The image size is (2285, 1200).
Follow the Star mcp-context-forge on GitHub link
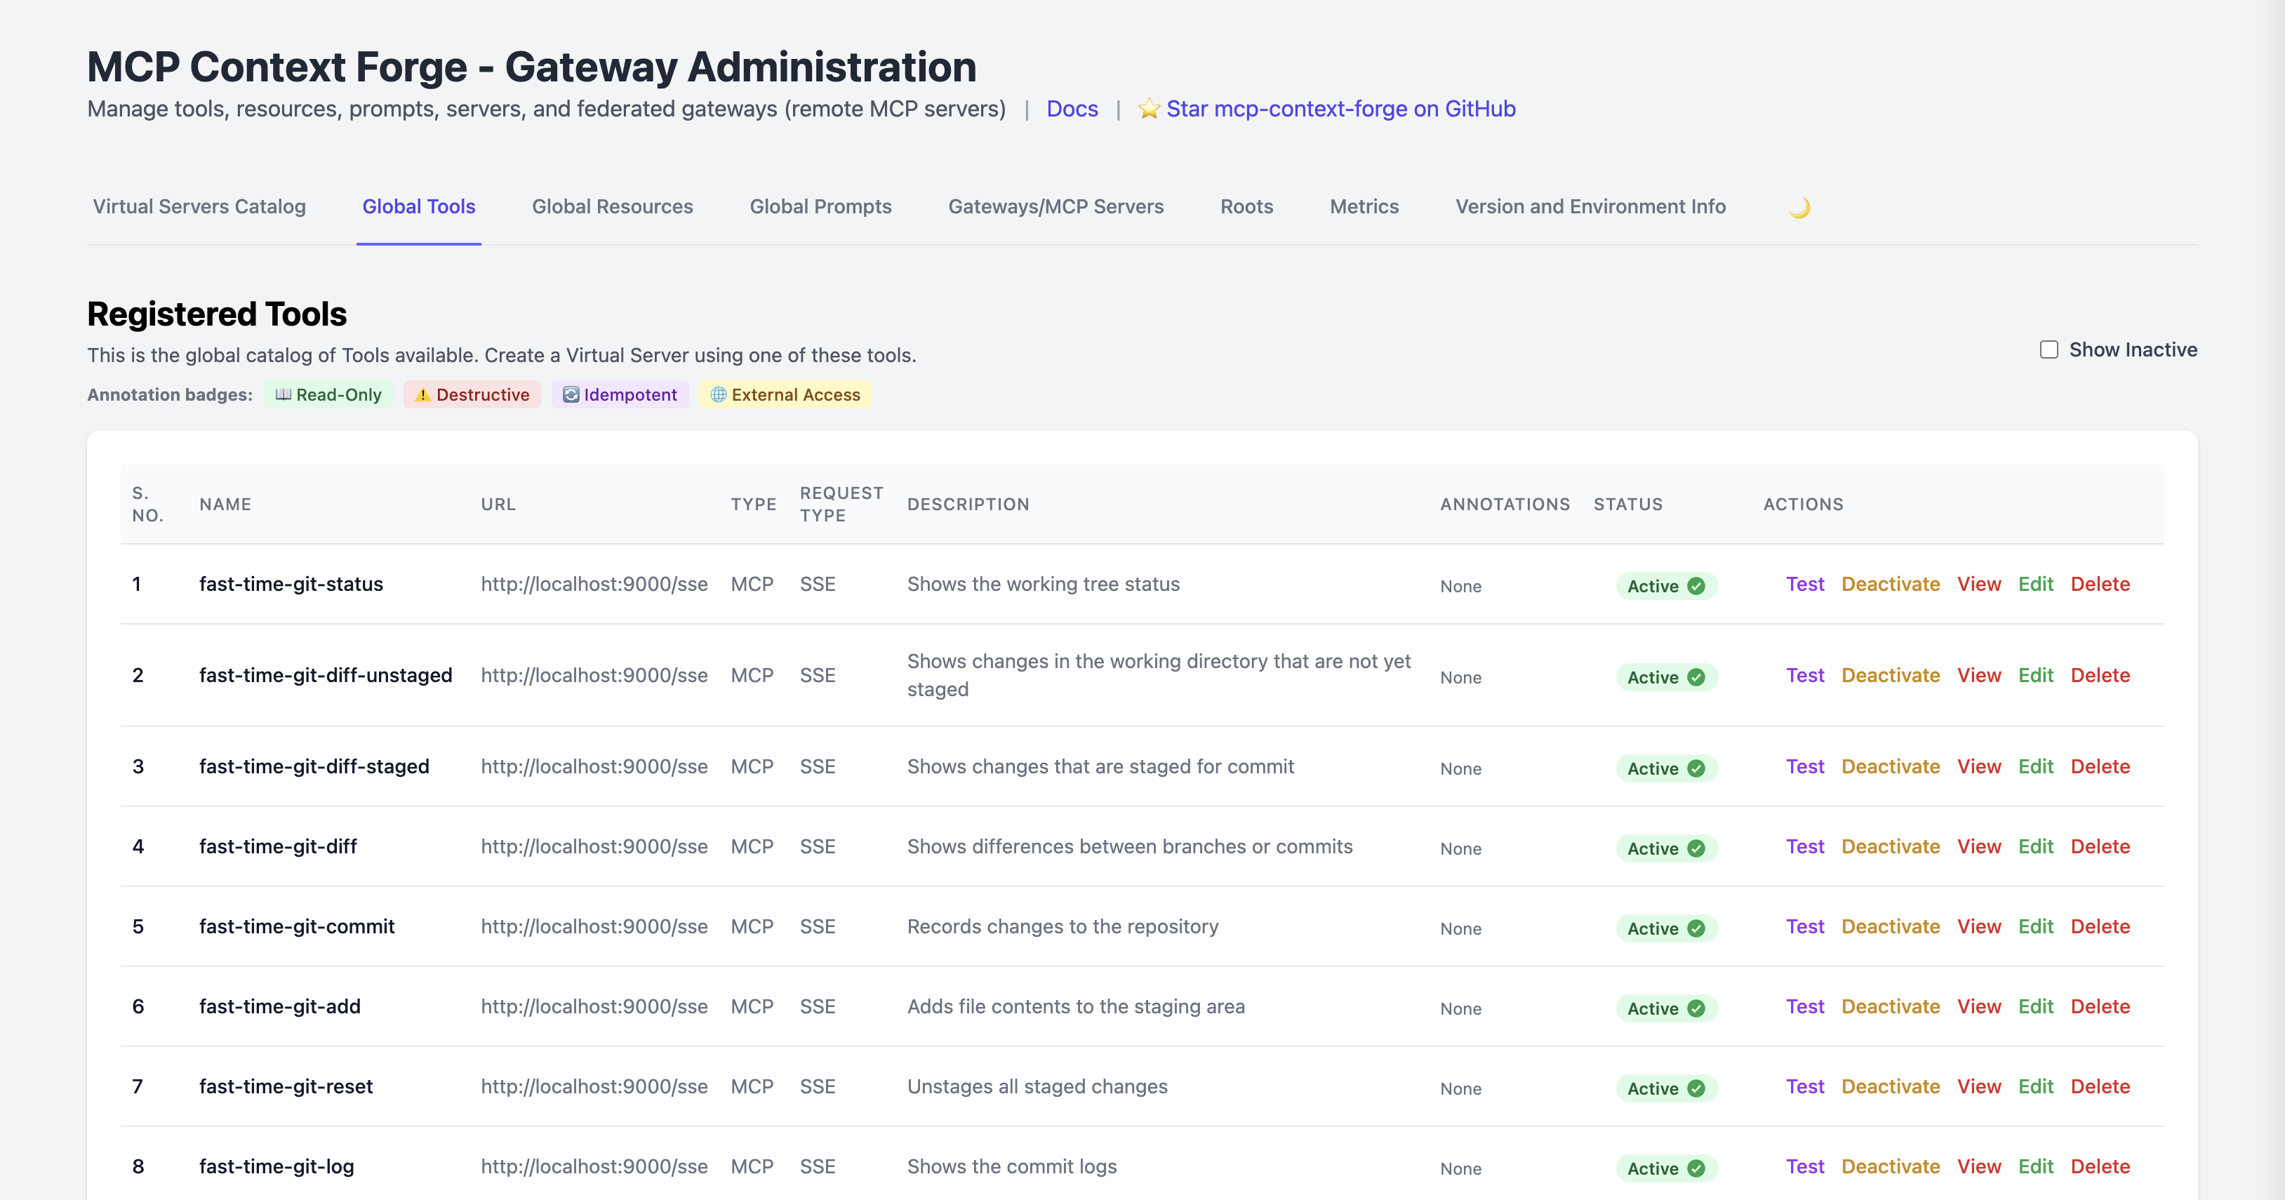[x=1327, y=108]
